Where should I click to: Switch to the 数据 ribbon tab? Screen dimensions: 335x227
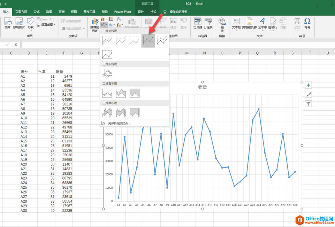49,11
